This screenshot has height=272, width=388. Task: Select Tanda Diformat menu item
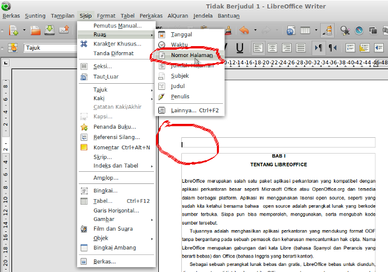click(116, 53)
